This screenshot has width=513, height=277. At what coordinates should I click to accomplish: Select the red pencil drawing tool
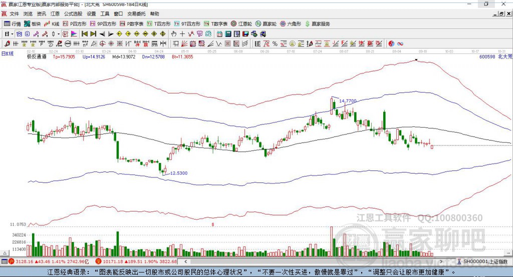(x=7, y=43)
